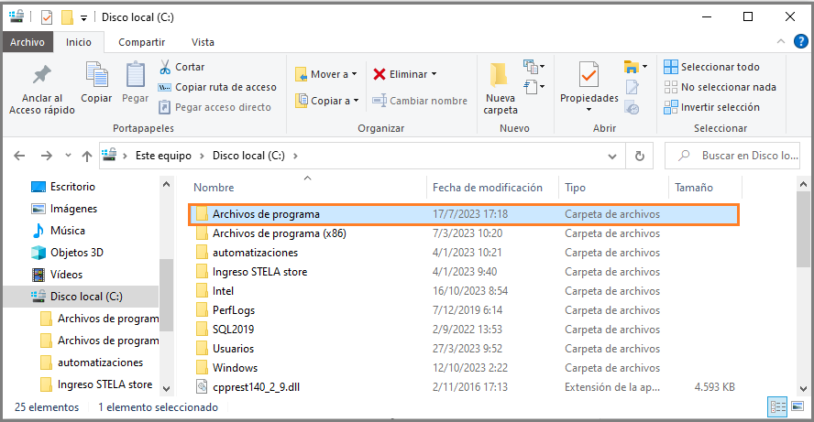Click Seleccionar todo
The width and height of the screenshot is (814, 422).
point(711,67)
